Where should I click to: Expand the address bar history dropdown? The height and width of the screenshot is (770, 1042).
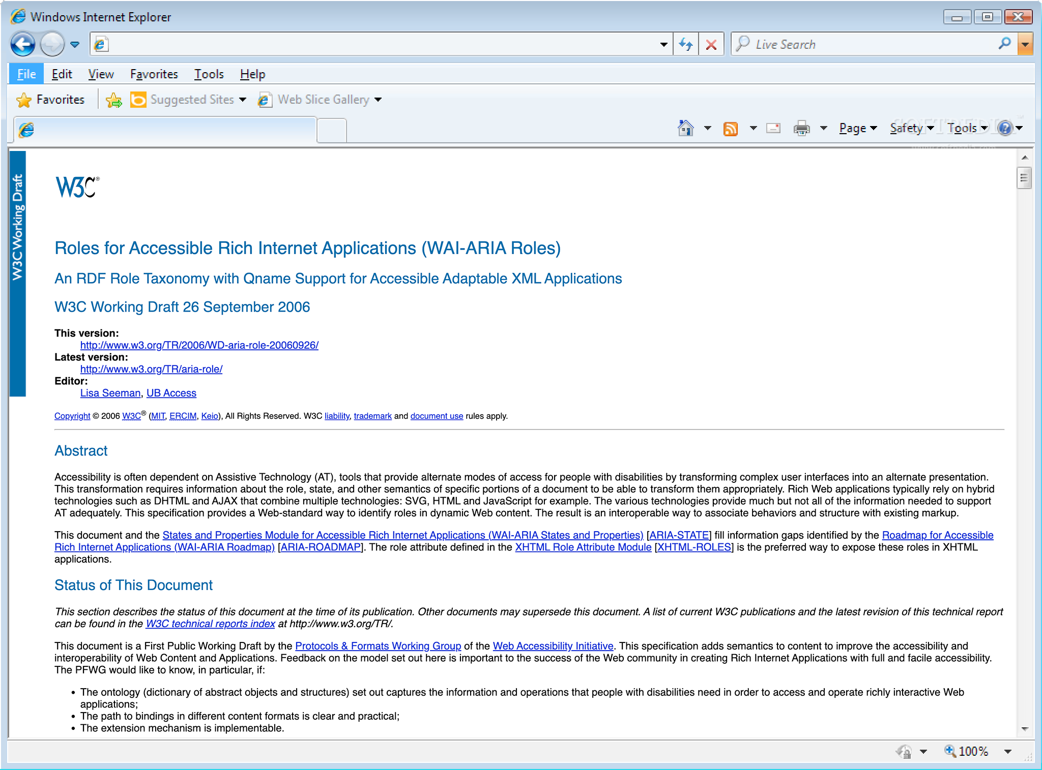pyautogui.click(x=663, y=44)
